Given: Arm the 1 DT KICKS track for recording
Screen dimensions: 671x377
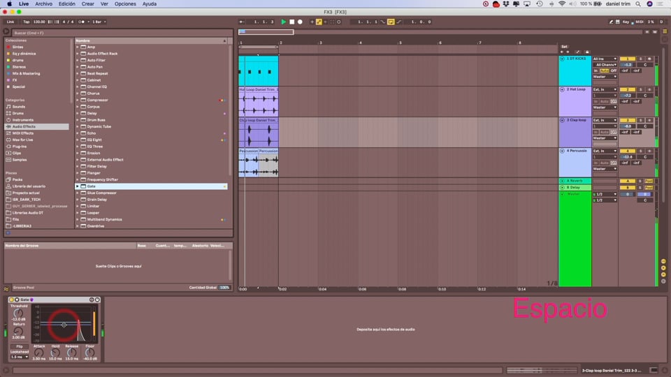Looking at the screenshot, I should (649, 59).
